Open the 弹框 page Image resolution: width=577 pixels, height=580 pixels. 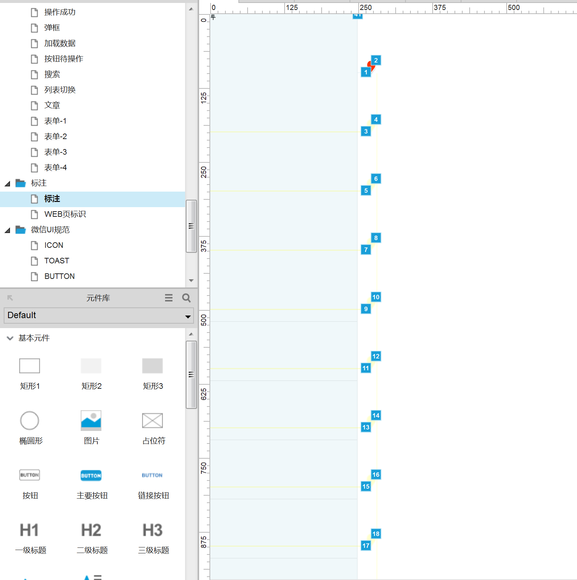pyautogui.click(x=52, y=28)
